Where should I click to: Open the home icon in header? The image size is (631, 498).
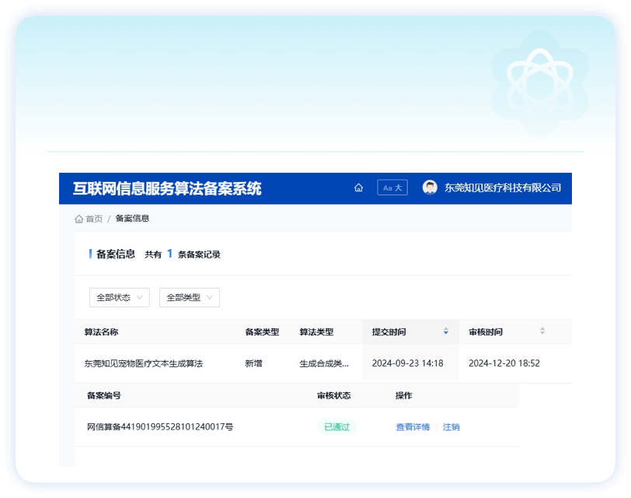pyautogui.click(x=358, y=188)
